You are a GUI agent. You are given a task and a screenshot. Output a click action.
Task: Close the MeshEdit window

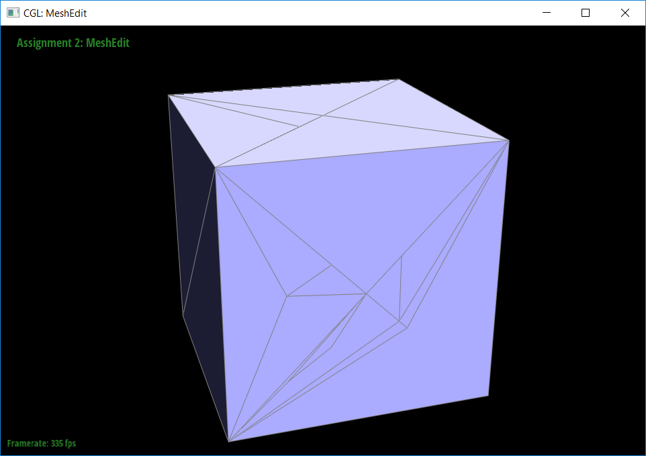(x=625, y=13)
